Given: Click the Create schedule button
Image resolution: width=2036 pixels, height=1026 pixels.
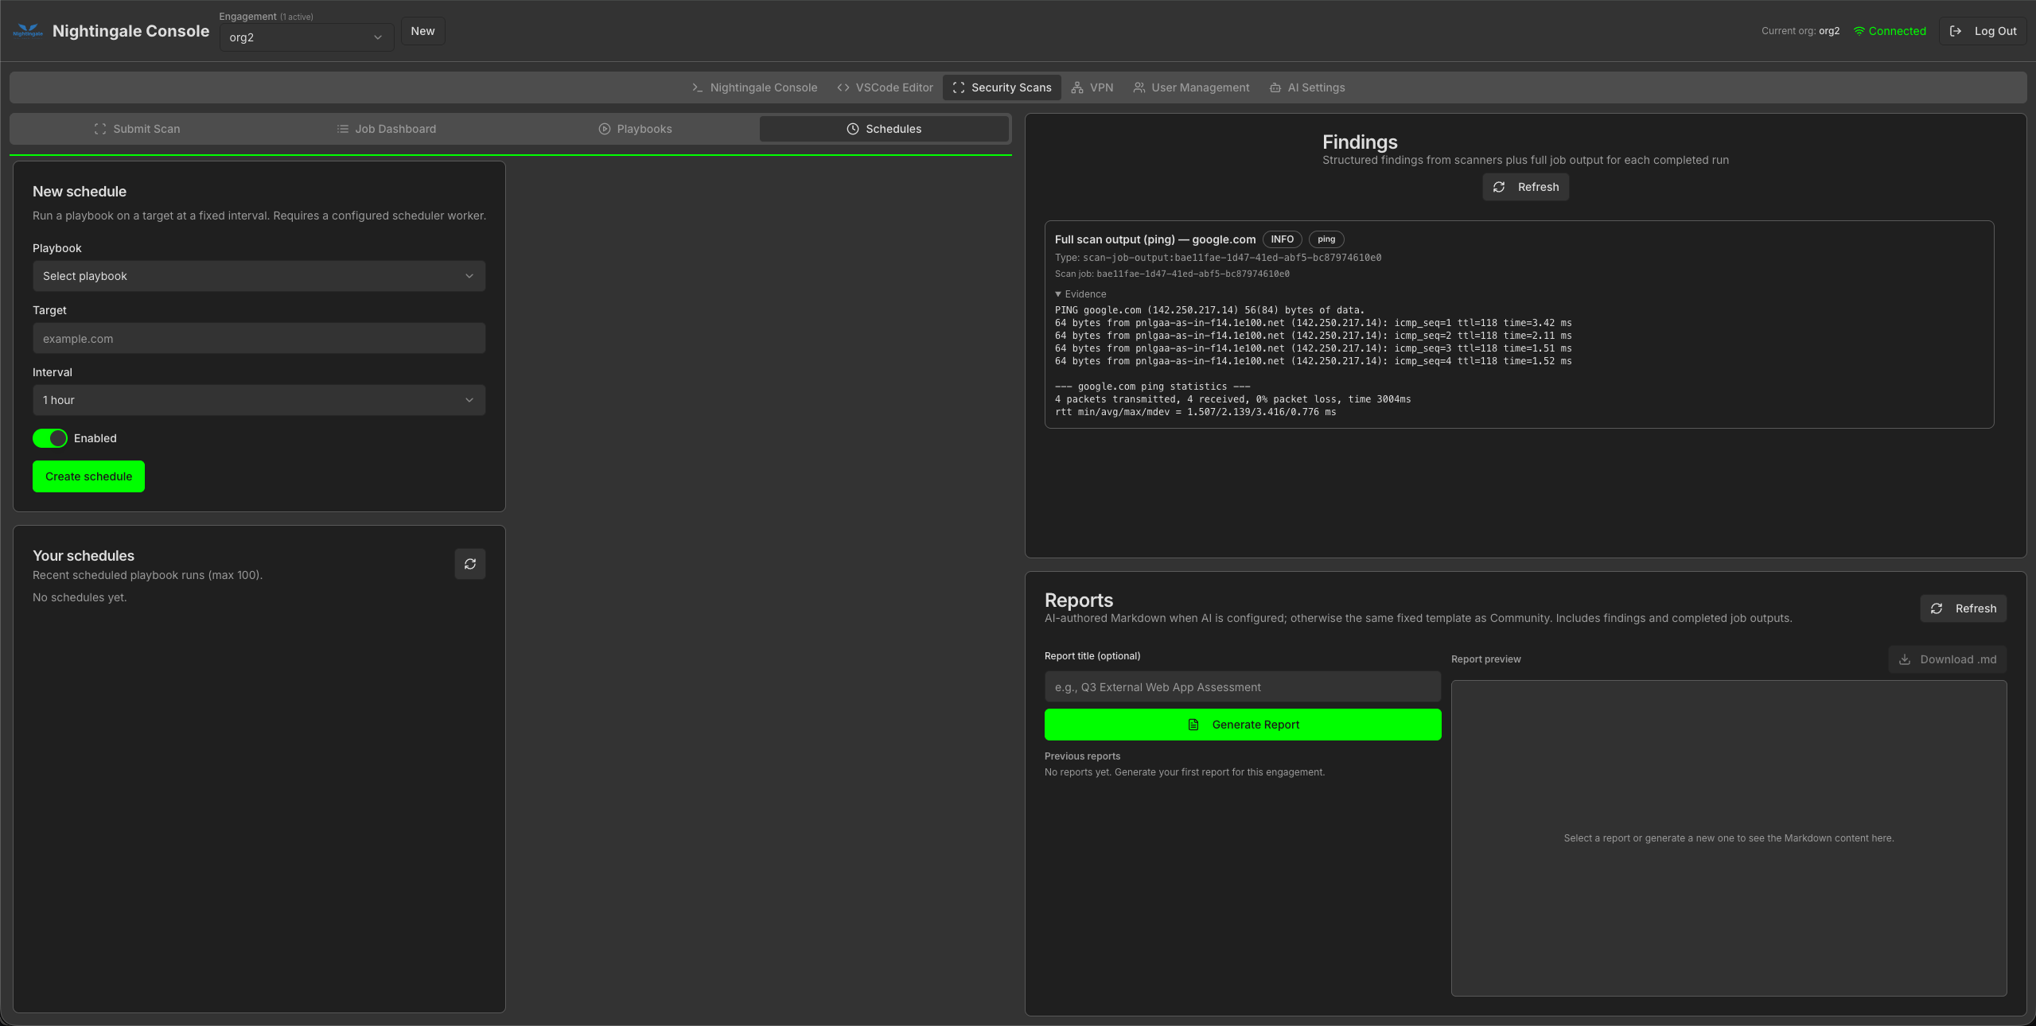Looking at the screenshot, I should 88,476.
